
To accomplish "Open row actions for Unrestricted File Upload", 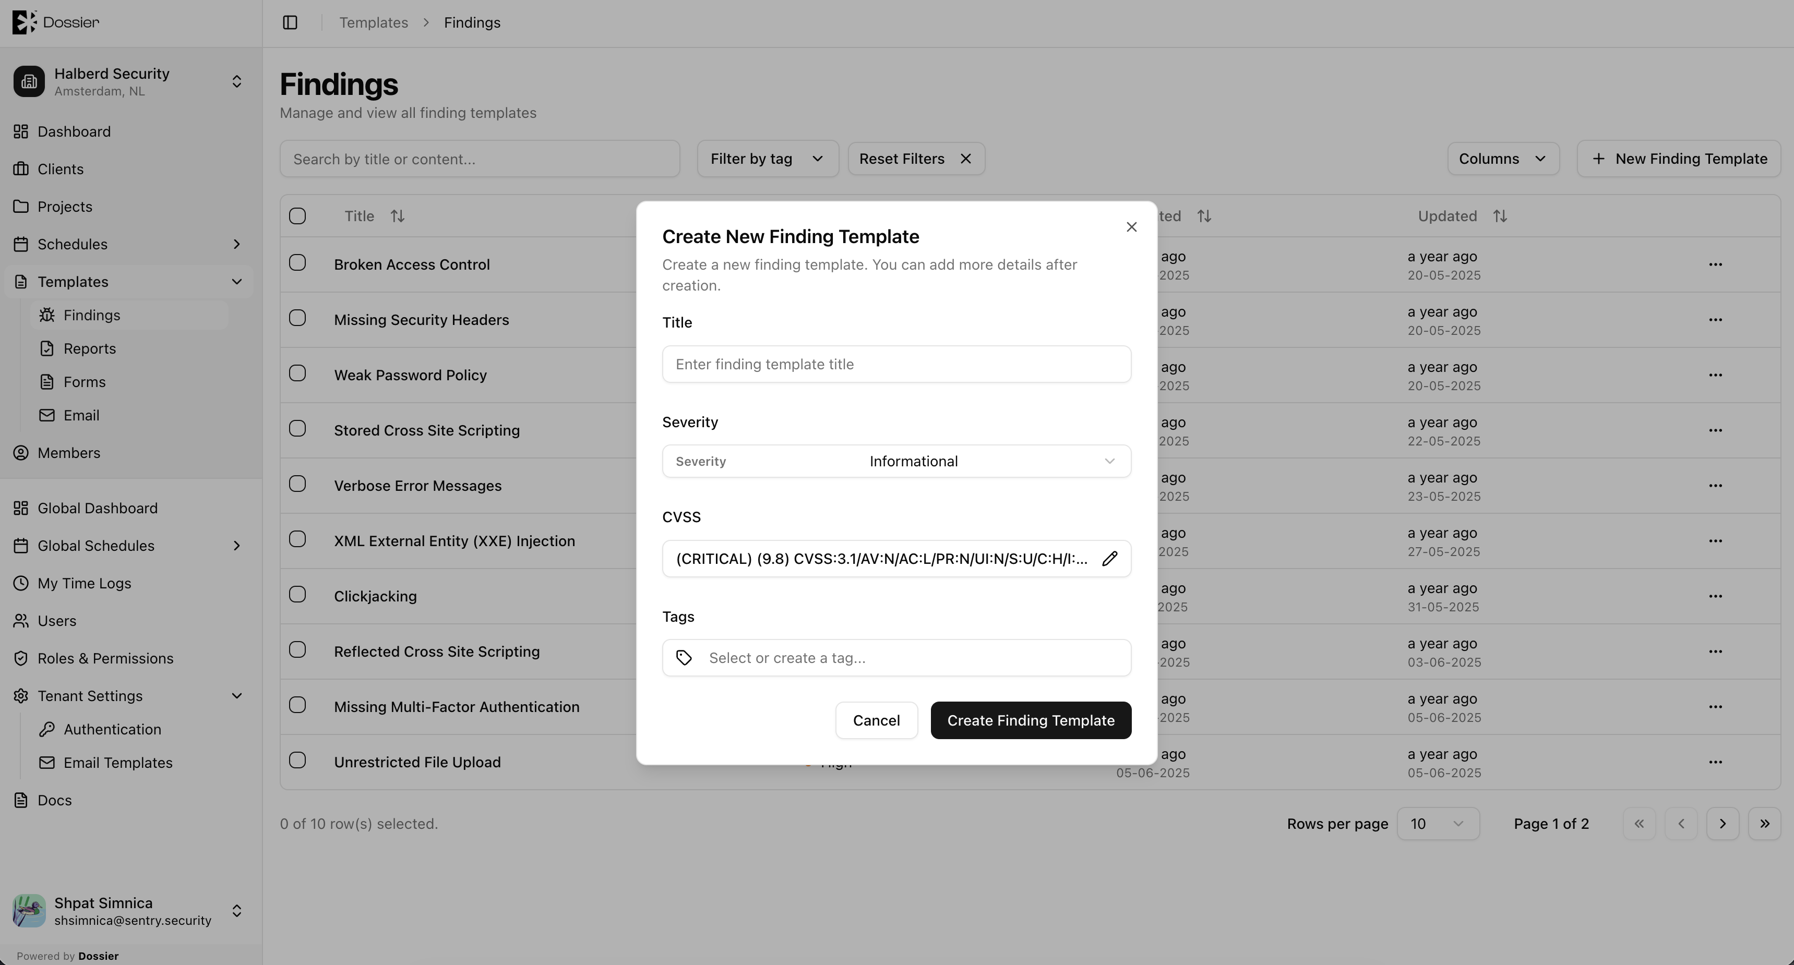I will click(x=1715, y=762).
